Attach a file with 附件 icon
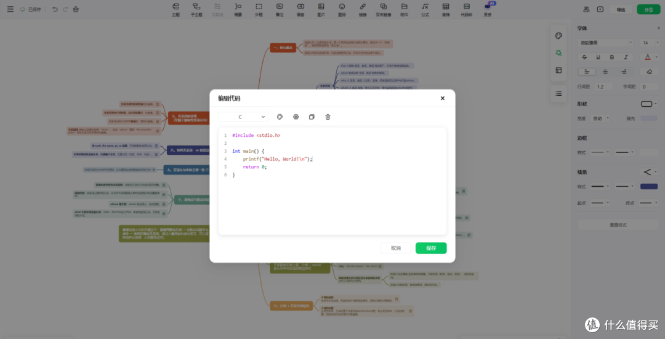 pyautogui.click(x=404, y=9)
